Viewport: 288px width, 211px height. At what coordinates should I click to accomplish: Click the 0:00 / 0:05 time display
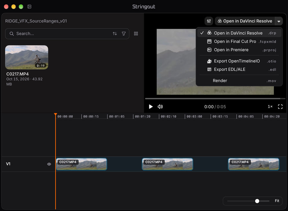click(x=215, y=107)
